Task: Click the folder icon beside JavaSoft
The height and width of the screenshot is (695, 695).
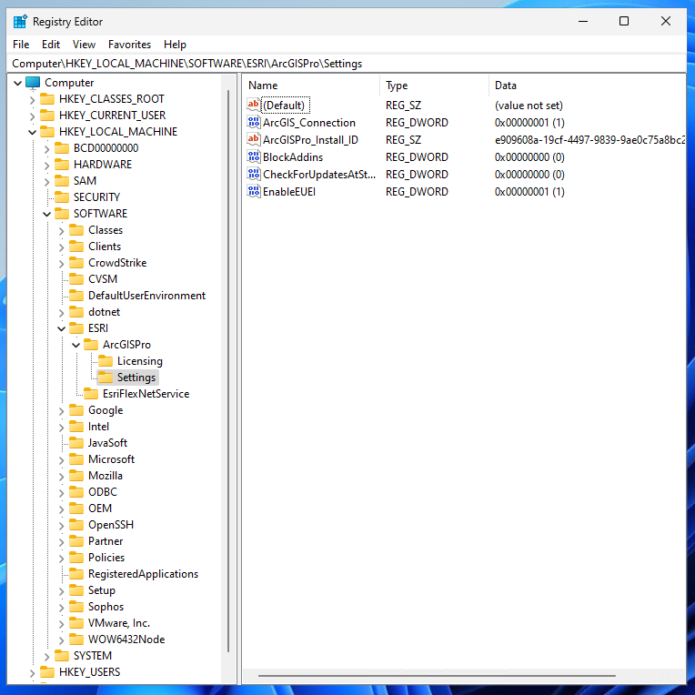Action: pos(76,443)
